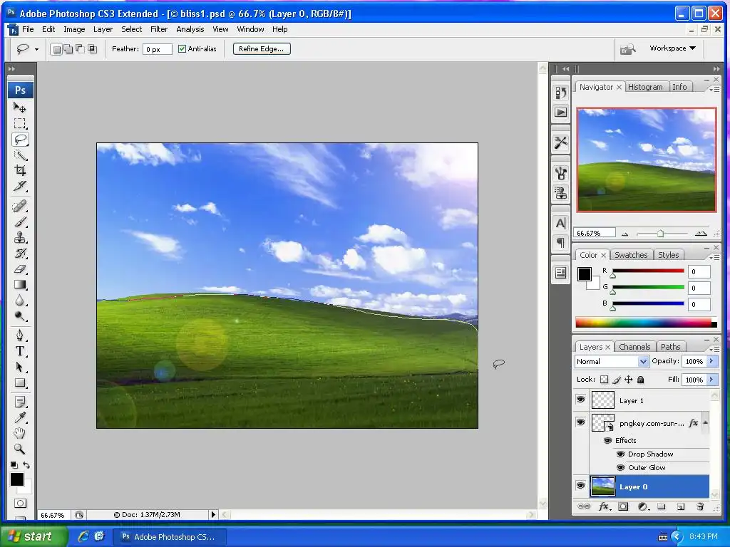Open the Layers panel flyout menu

point(714,348)
